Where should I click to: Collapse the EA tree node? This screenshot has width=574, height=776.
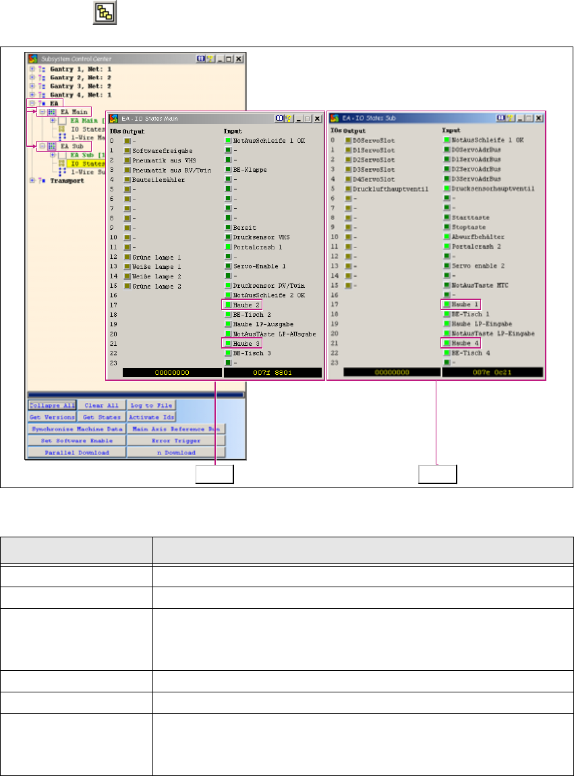[x=32, y=103]
